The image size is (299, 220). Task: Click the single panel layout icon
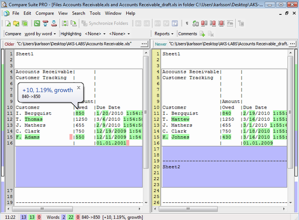[x=166, y=24]
